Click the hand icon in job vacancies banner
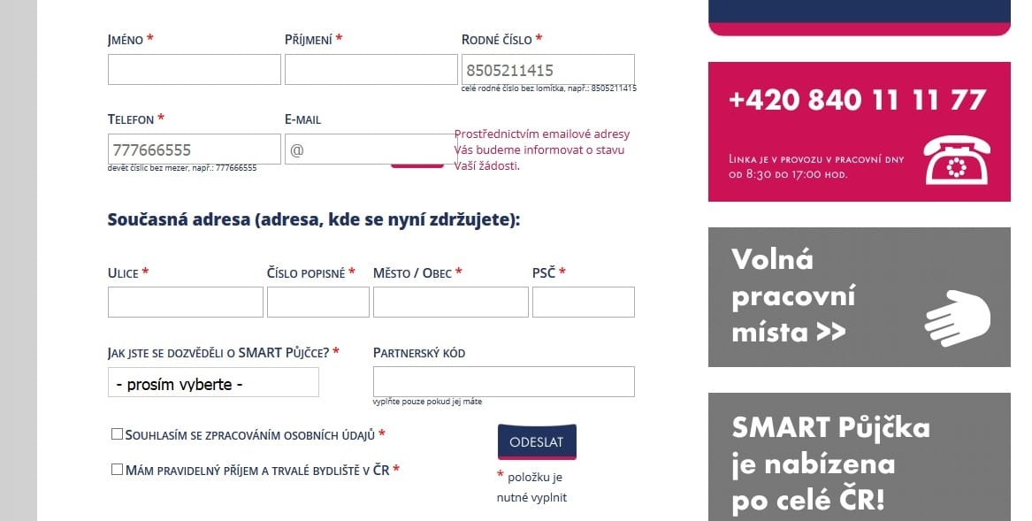 [x=958, y=318]
